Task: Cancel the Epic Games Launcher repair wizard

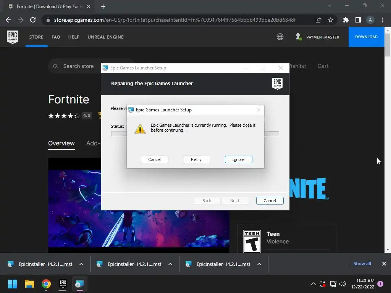Action: coord(270,201)
